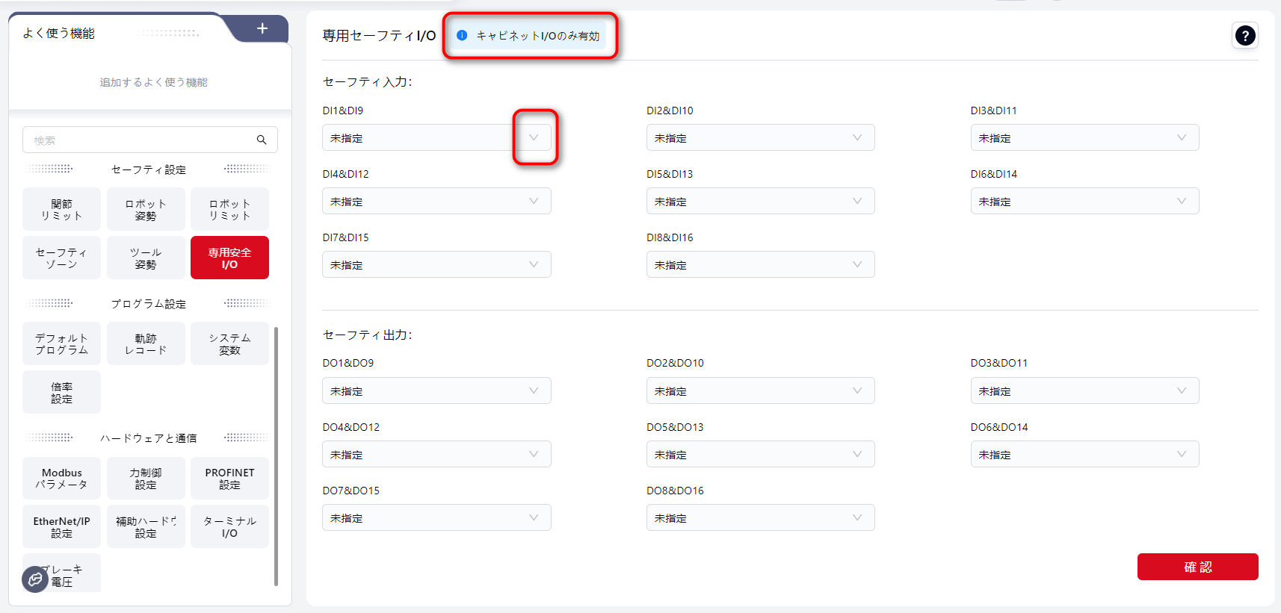The width and height of the screenshot is (1281, 613).
Task: Click the help question mark icon
Action: tap(1244, 36)
